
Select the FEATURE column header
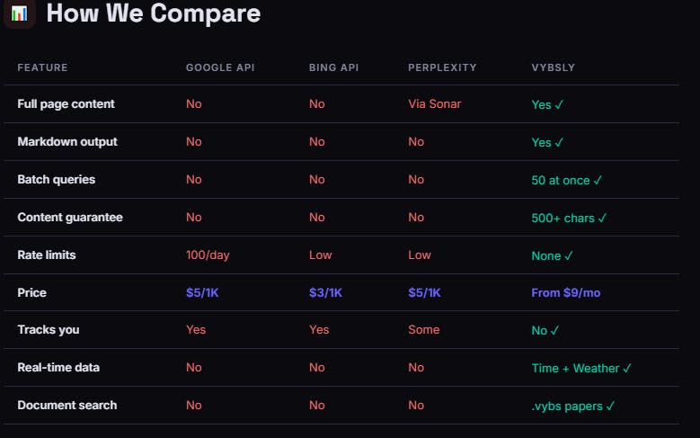(42, 67)
